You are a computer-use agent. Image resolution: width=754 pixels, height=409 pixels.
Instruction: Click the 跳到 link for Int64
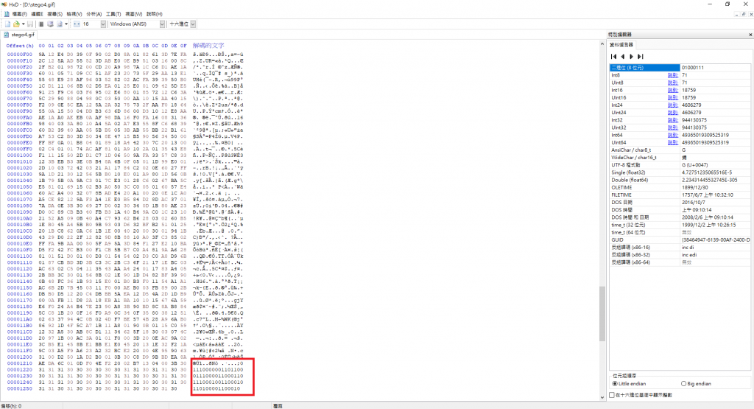673,135
